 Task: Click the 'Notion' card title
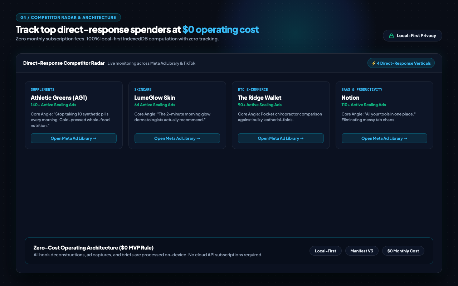coord(351,98)
